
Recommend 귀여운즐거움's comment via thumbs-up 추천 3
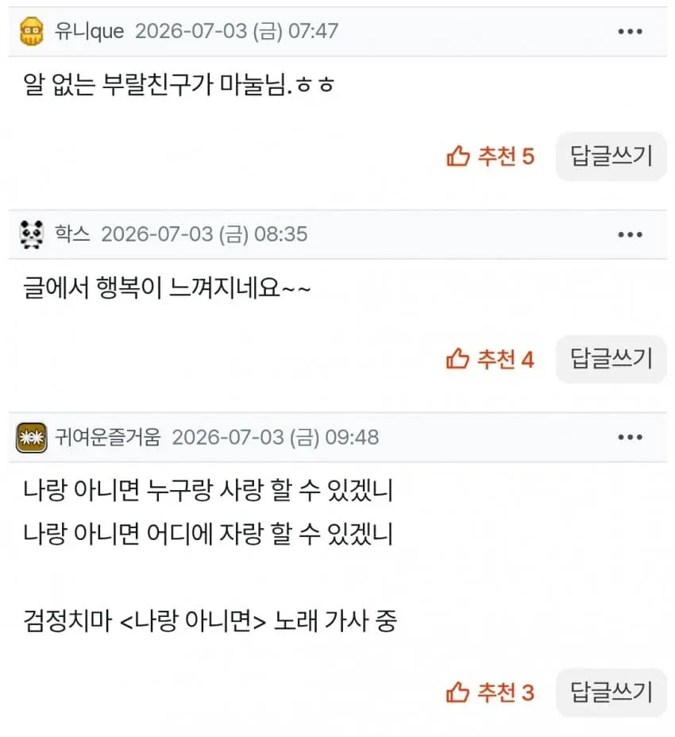coord(490,693)
